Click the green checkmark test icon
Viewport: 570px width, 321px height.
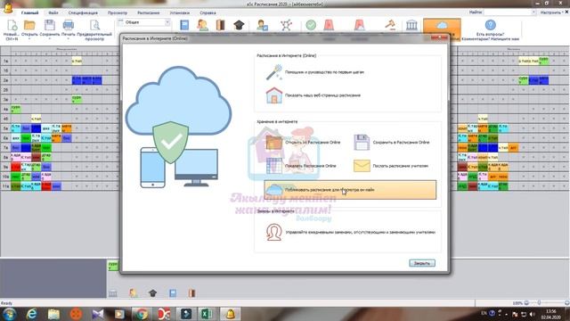pyautogui.click(x=311, y=25)
